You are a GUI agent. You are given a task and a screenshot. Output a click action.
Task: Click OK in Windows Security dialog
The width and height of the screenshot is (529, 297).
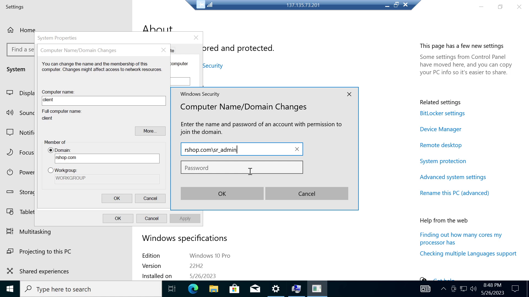click(x=222, y=194)
